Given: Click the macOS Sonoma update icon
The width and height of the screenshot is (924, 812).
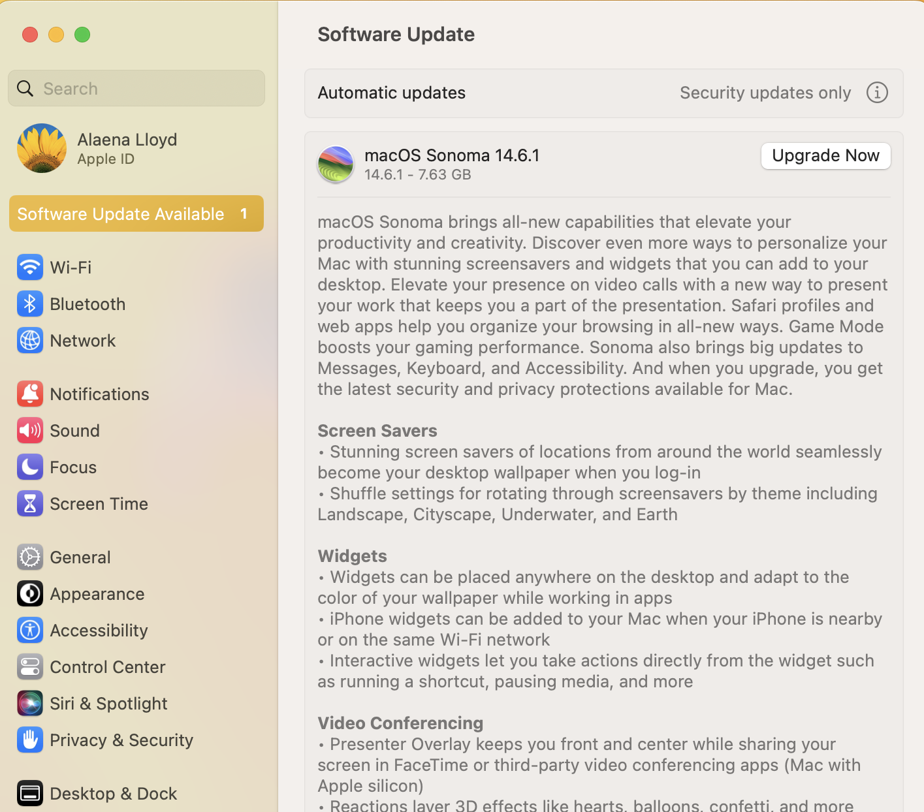Looking at the screenshot, I should [336, 164].
